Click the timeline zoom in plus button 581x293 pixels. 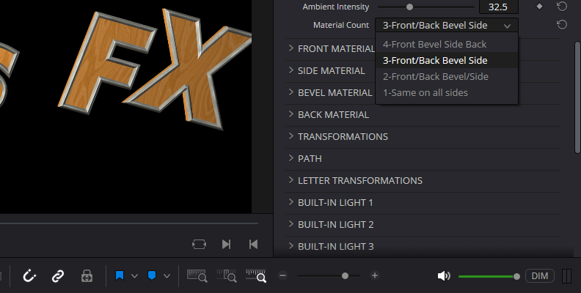(375, 276)
